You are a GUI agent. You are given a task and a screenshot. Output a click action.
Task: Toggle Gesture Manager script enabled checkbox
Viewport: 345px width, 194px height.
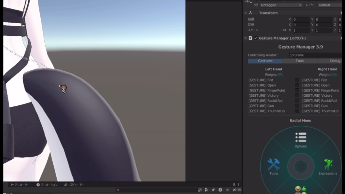pyautogui.click(x=255, y=38)
